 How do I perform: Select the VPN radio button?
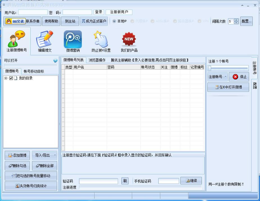[200, 21]
